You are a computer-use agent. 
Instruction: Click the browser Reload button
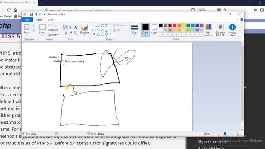[x=9, y=10]
